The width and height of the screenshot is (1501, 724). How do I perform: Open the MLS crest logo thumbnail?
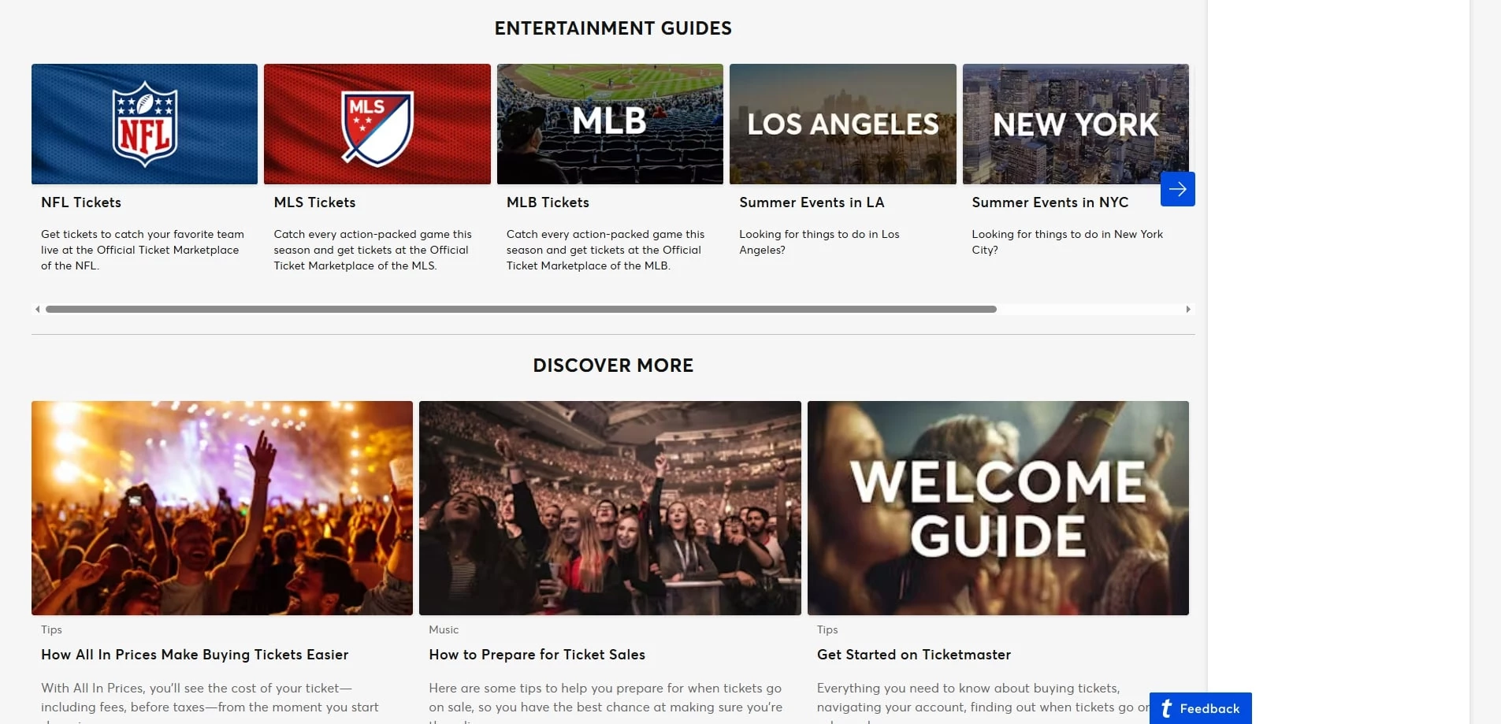pyautogui.click(x=377, y=124)
